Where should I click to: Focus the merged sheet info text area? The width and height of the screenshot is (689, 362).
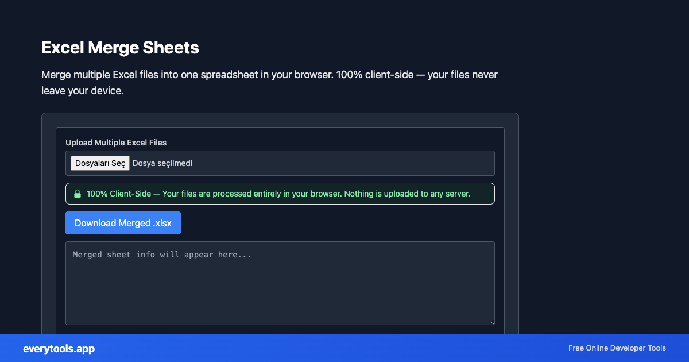[x=280, y=287]
